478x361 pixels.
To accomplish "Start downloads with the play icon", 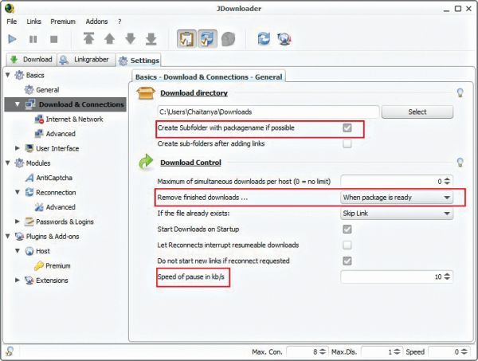I will point(12,39).
